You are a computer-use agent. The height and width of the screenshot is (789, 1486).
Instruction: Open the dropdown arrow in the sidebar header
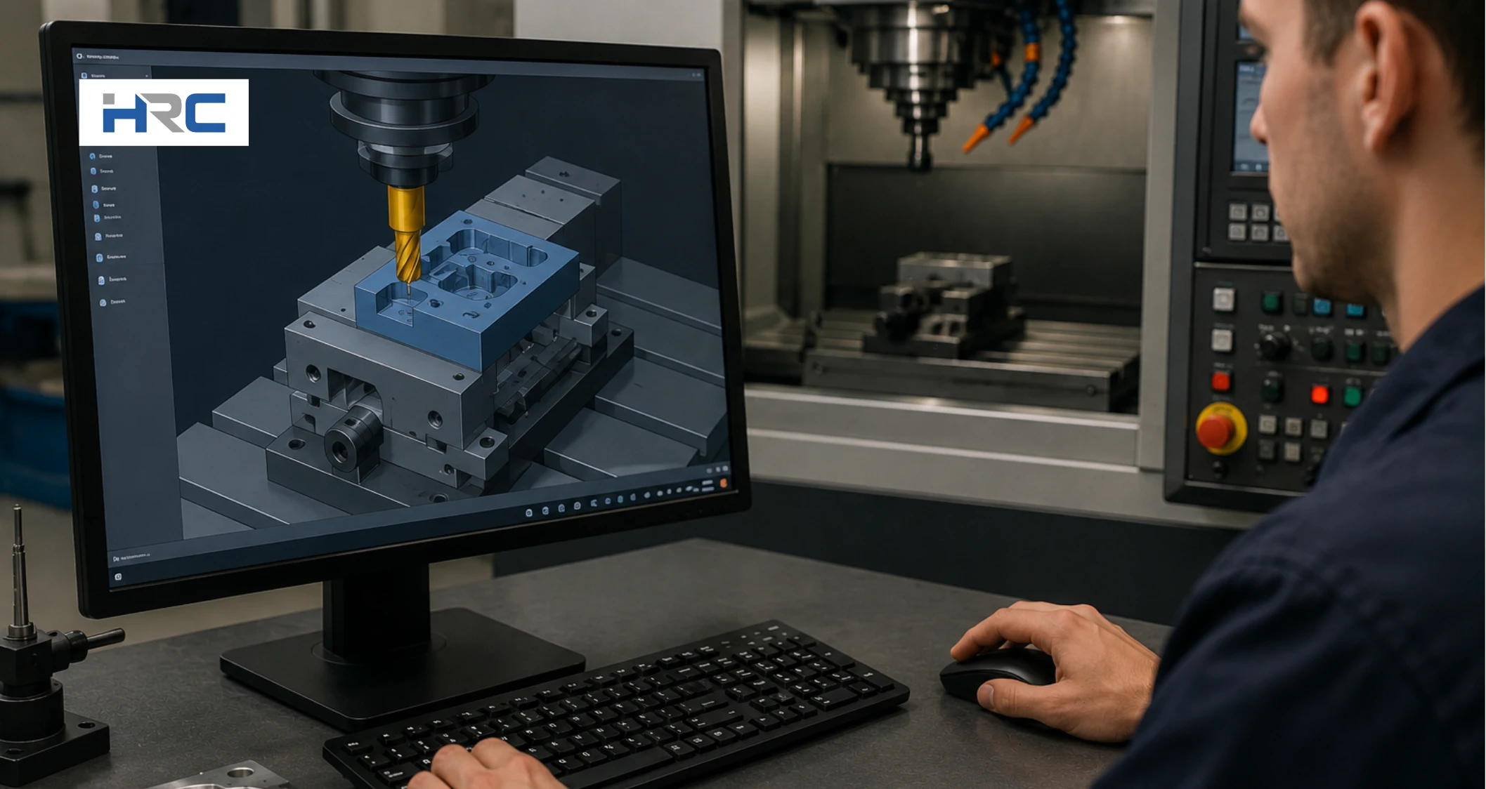(x=147, y=76)
